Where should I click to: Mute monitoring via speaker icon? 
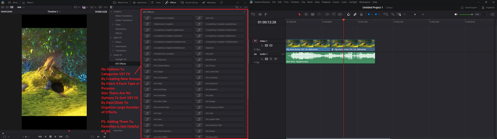click(x=455, y=14)
